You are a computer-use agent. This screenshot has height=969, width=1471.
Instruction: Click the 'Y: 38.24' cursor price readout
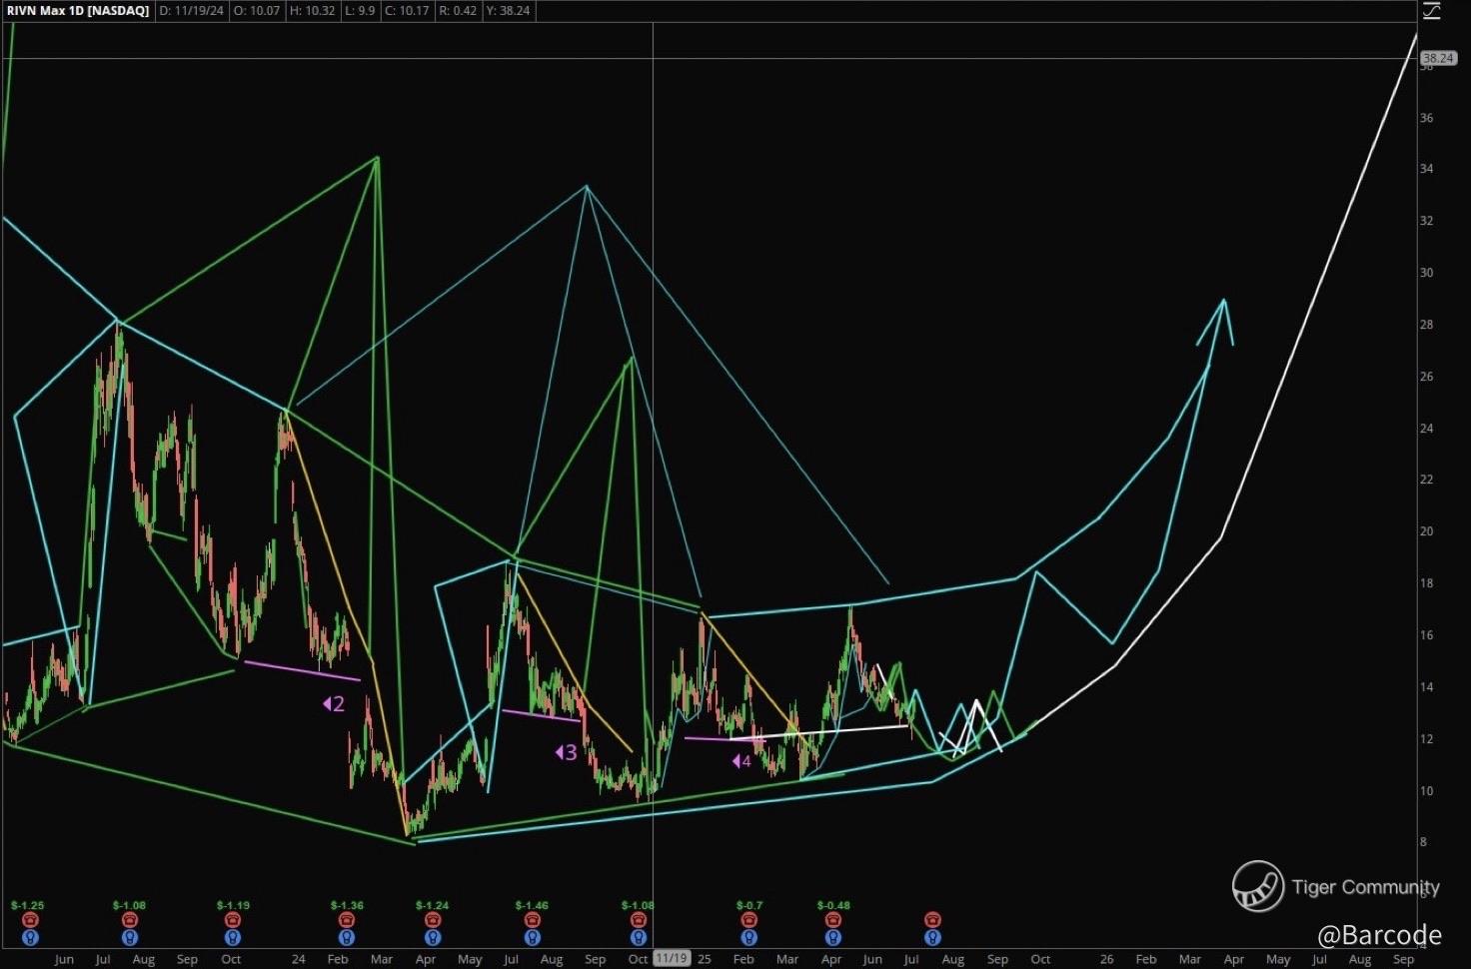[x=508, y=11]
